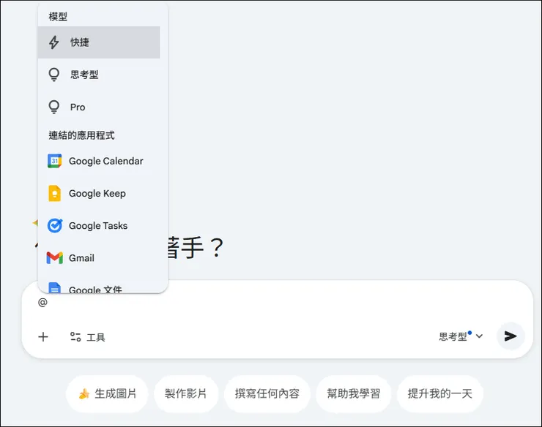Click the 撰寫任何內容 suggestion chip

point(267,394)
